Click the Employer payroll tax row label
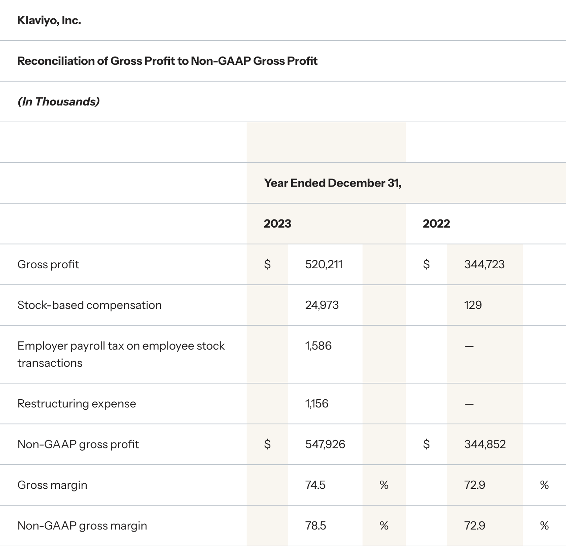Viewport: 566px width, 546px height. (x=121, y=354)
